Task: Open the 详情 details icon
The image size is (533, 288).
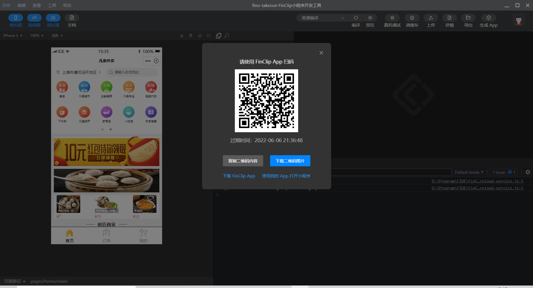Action: (x=449, y=18)
